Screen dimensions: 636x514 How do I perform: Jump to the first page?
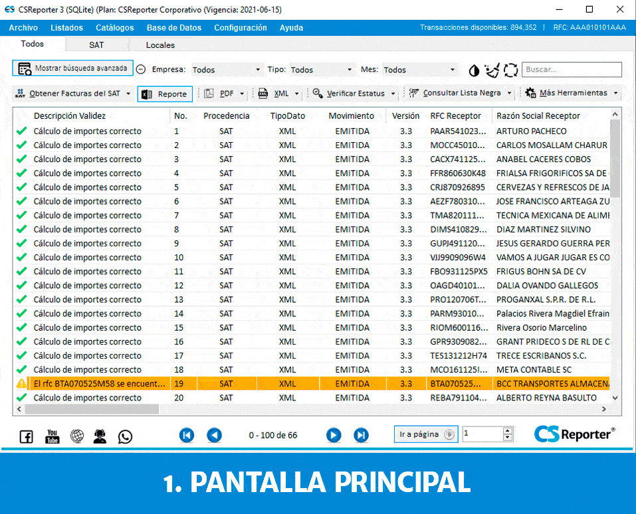tap(187, 435)
